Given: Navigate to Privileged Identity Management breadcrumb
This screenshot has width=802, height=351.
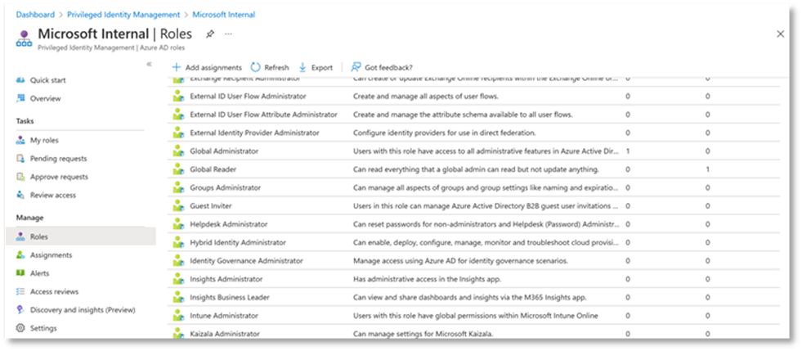Looking at the screenshot, I should (x=134, y=15).
